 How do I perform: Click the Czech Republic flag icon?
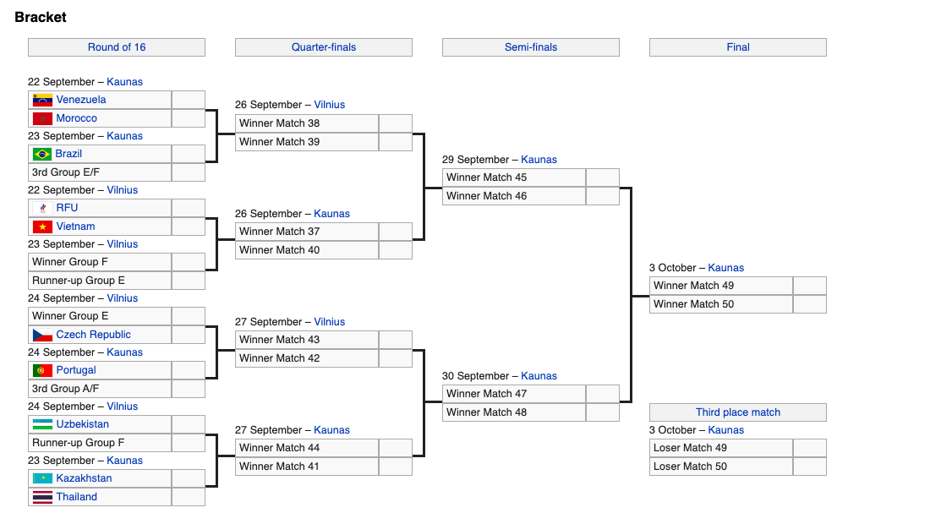42,335
